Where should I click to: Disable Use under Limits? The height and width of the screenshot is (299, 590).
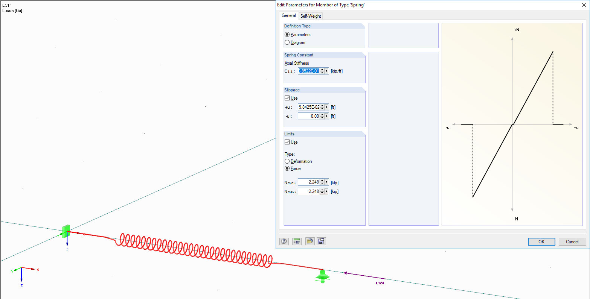[287, 142]
